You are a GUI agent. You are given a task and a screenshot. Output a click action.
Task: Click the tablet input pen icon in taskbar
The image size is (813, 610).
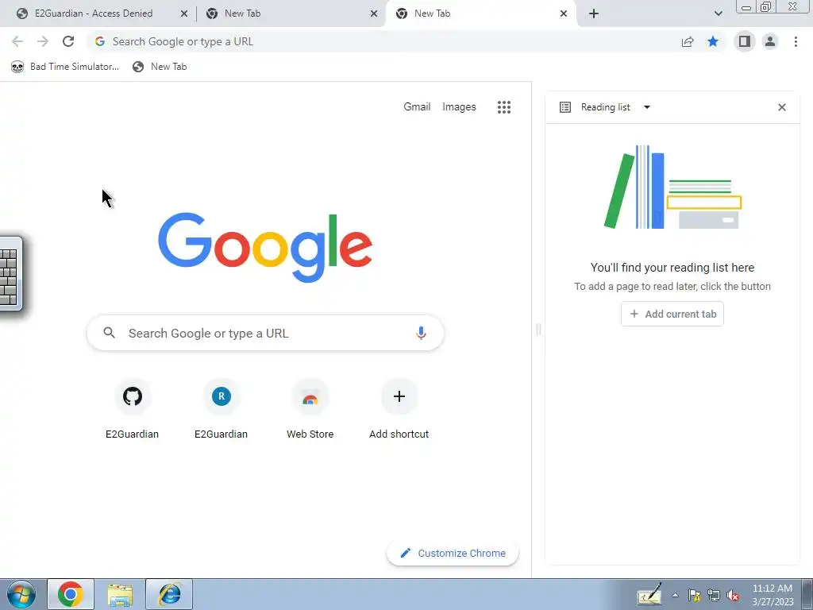coord(649,594)
